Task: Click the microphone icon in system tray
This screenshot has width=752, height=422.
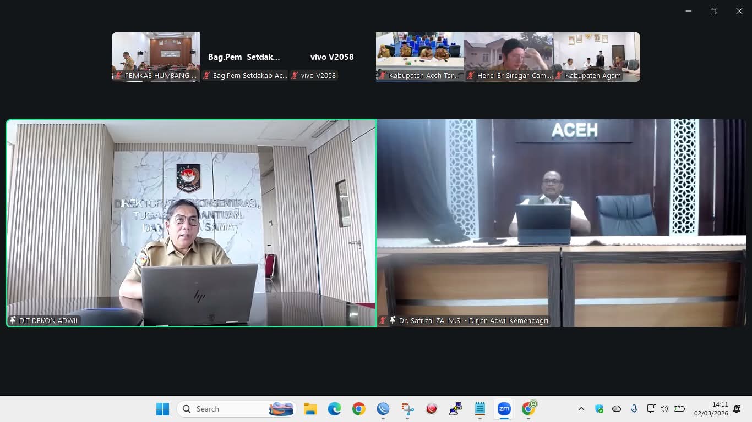Action: pyautogui.click(x=634, y=409)
